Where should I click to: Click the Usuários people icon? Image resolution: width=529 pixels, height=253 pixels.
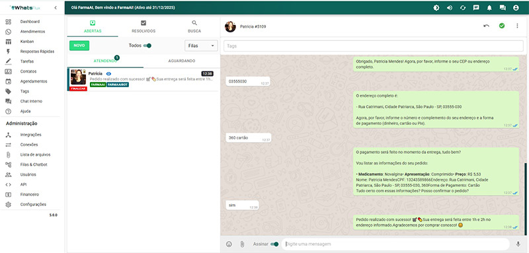tap(9, 174)
